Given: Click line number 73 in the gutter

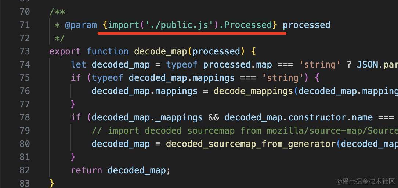Looking at the screenshot, I should pos(24,51).
